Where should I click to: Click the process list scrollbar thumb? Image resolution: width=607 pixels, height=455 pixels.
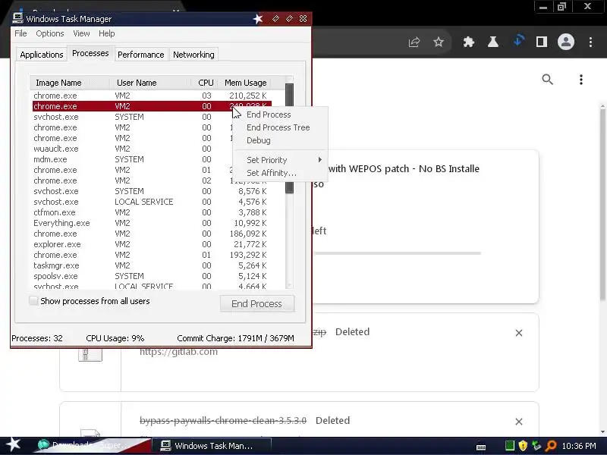click(x=289, y=137)
